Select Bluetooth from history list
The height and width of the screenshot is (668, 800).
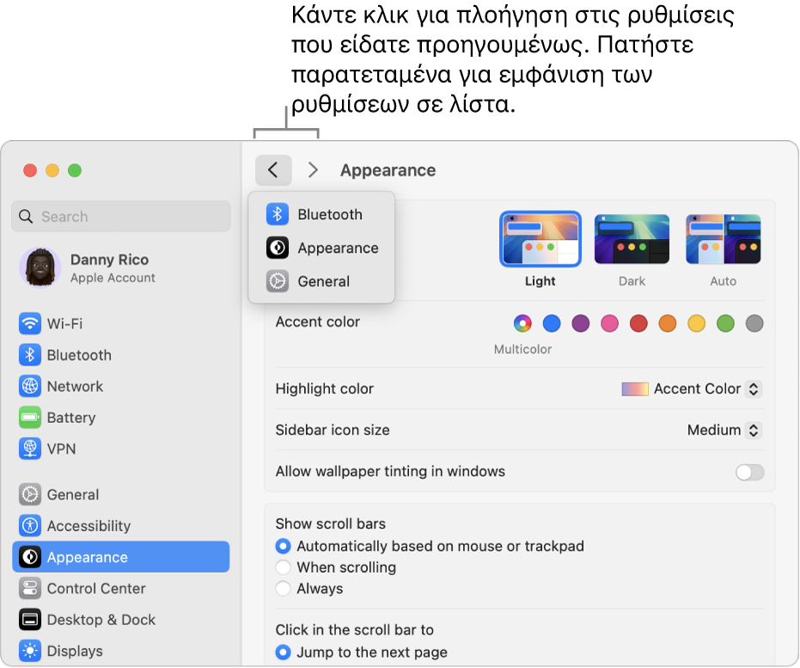[x=321, y=214]
